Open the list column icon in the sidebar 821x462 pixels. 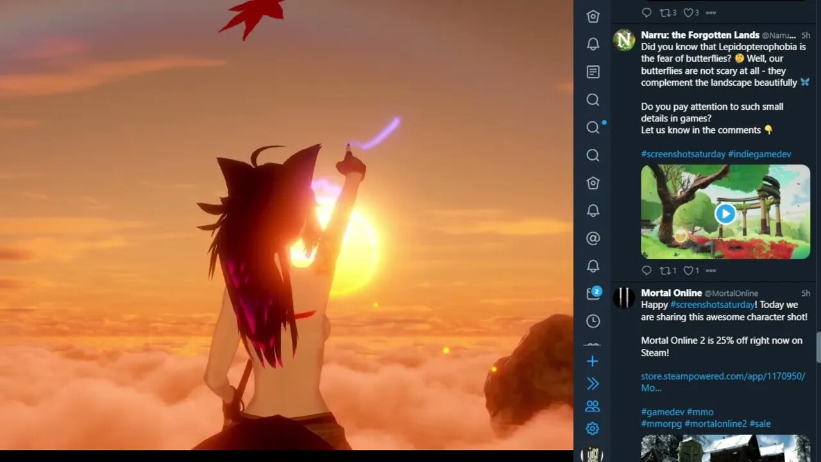click(x=593, y=72)
